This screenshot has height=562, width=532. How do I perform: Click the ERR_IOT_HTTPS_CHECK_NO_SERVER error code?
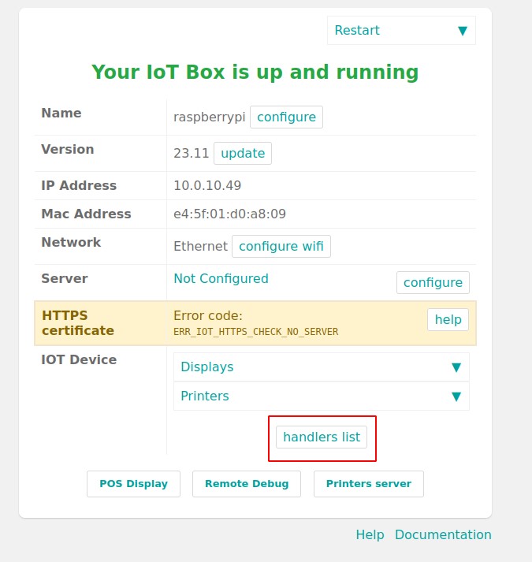click(256, 332)
